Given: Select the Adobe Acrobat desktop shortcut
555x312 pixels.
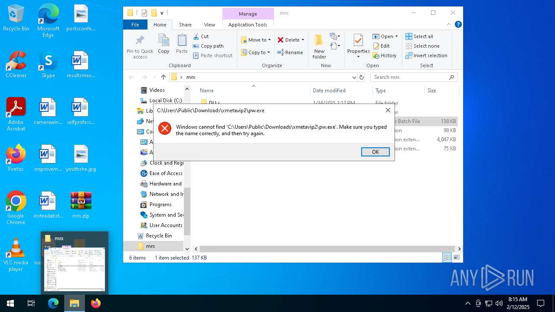Looking at the screenshot, I should click(x=16, y=114).
